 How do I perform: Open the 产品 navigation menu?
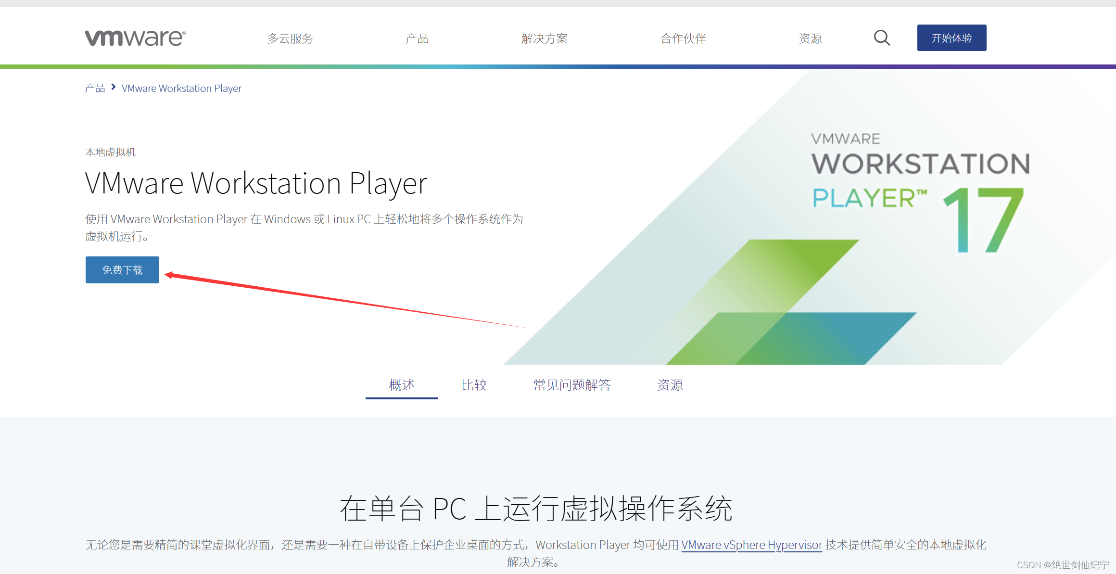tap(417, 38)
